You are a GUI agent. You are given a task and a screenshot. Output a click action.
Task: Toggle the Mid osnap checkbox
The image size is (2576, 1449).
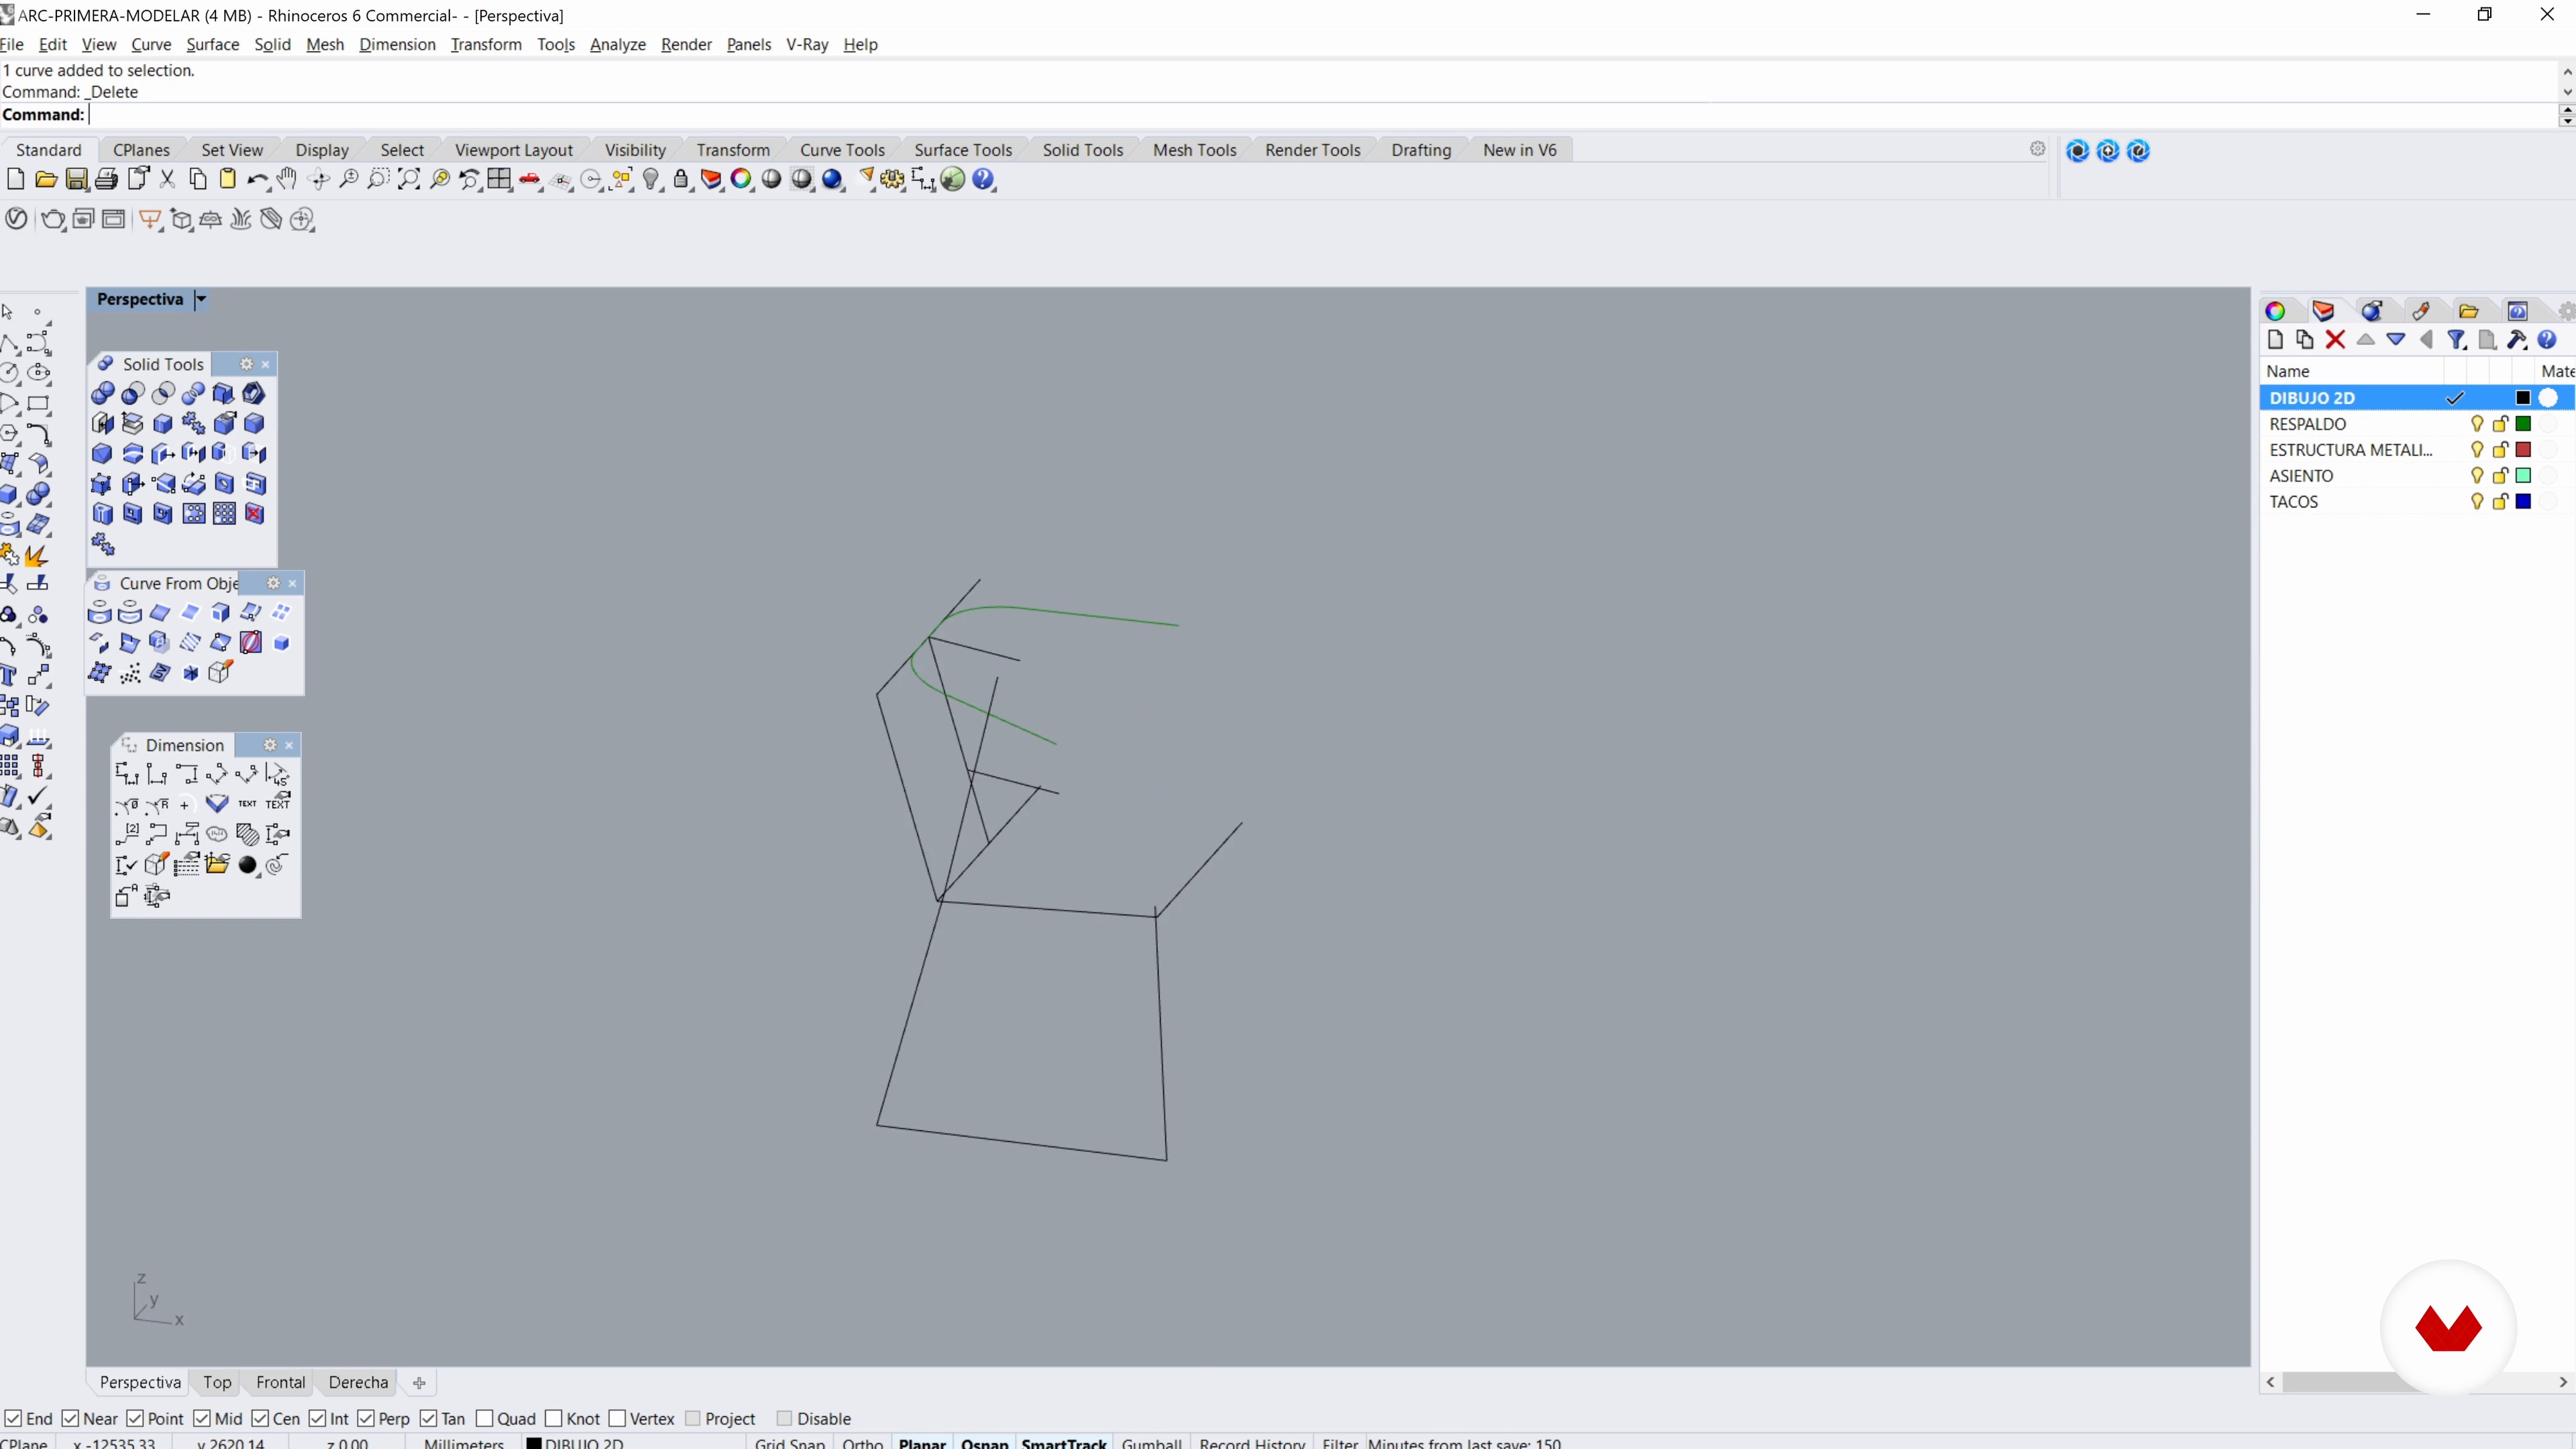point(201,1418)
